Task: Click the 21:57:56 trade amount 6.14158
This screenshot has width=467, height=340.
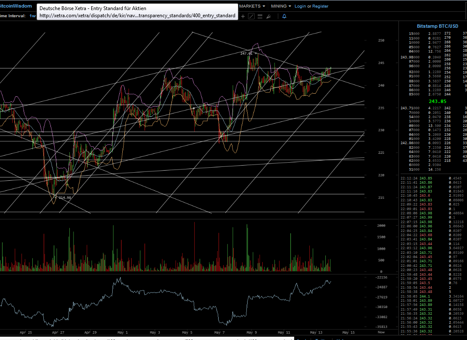Action: click(456, 305)
